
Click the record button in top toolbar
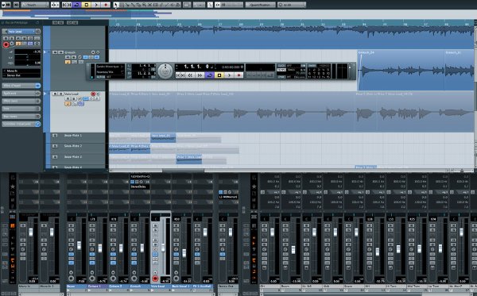click(x=106, y=5)
